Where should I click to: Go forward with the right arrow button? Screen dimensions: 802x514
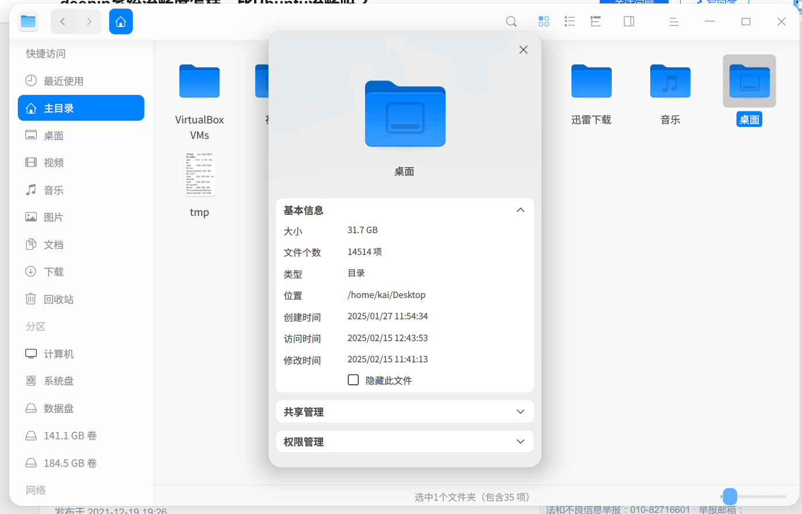89,22
